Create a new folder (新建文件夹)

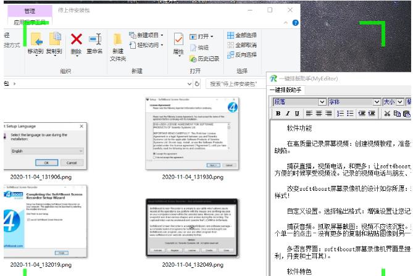(x=118, y=48)
